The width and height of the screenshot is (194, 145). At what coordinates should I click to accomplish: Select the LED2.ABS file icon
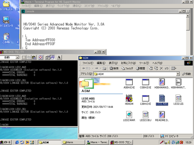(x=162, y=99)
